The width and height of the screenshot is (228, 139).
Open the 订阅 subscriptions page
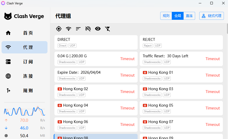tap(24, 62)
